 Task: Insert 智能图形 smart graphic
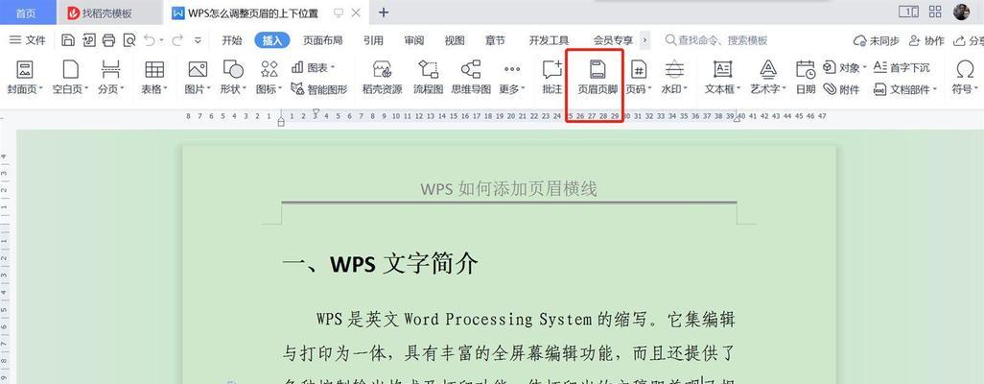point(319,89)
